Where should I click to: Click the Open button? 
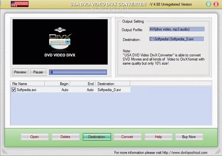[35, 137]
